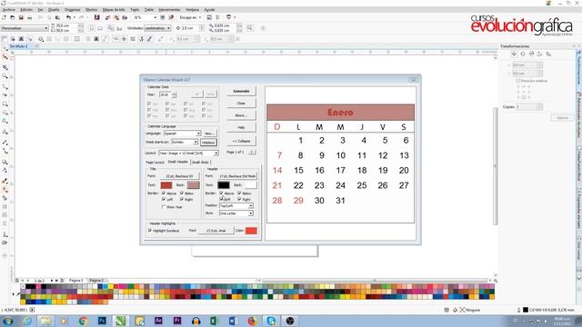The height and width of the screenshot is (327, 582).
Task: Toggle Header border Below checkbox
Action: (239, 193)
